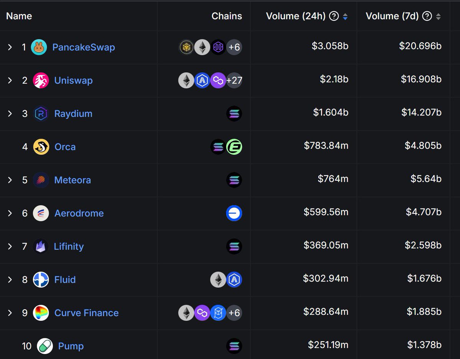Open Volume (24h) help question-mark icon

(x=334, y=16)
